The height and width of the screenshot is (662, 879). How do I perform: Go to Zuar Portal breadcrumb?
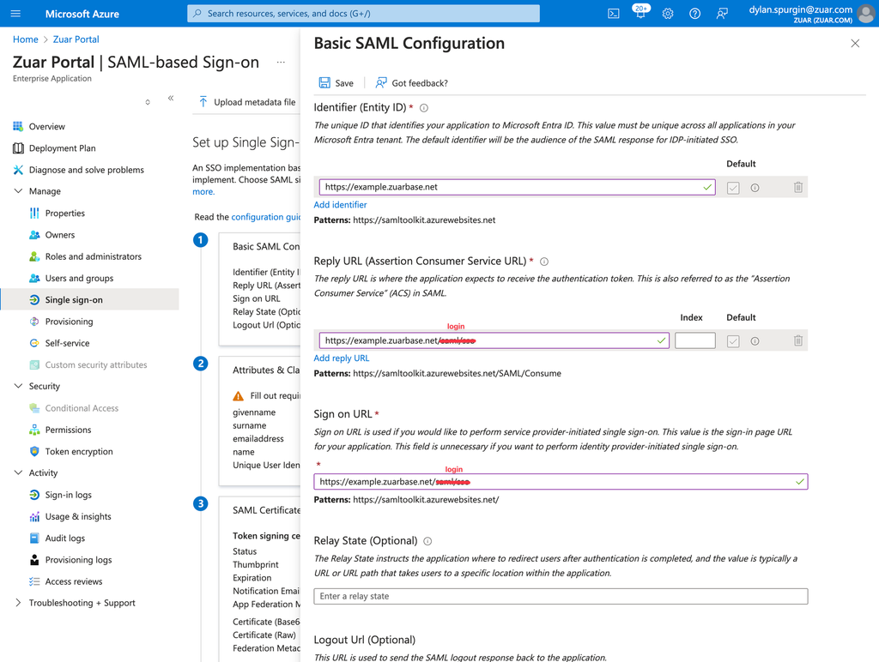(76, 39)
